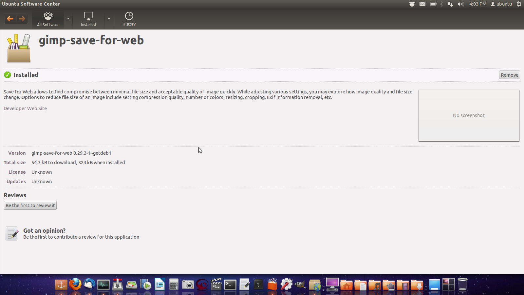Open the power and session gear menu
Viewport: 524px width, 295px height.
(519, 4)
